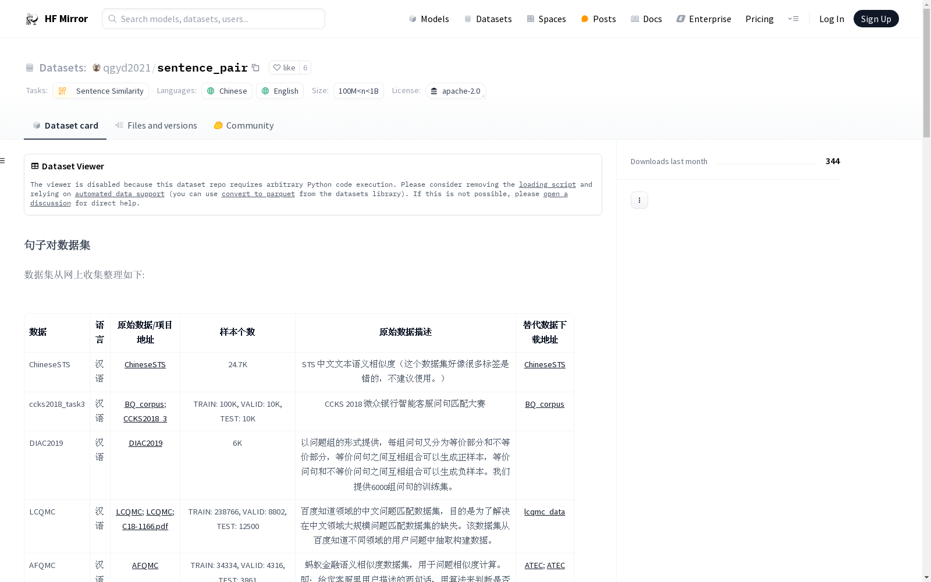Switch to the Files and versions tab

[x=156, y=125]
